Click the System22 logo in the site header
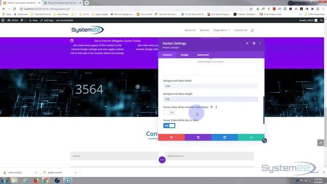The image size is (327, 184). (87, 30)
